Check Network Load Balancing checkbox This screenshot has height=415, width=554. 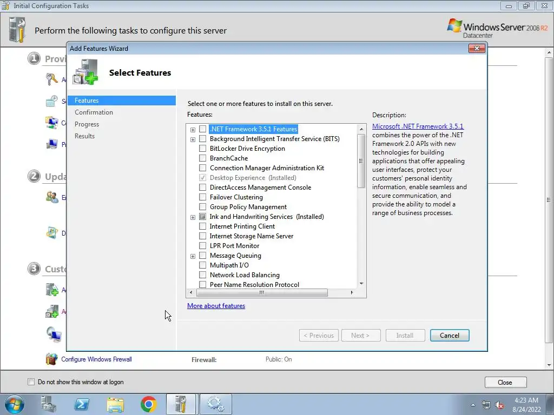pos(203,275)
